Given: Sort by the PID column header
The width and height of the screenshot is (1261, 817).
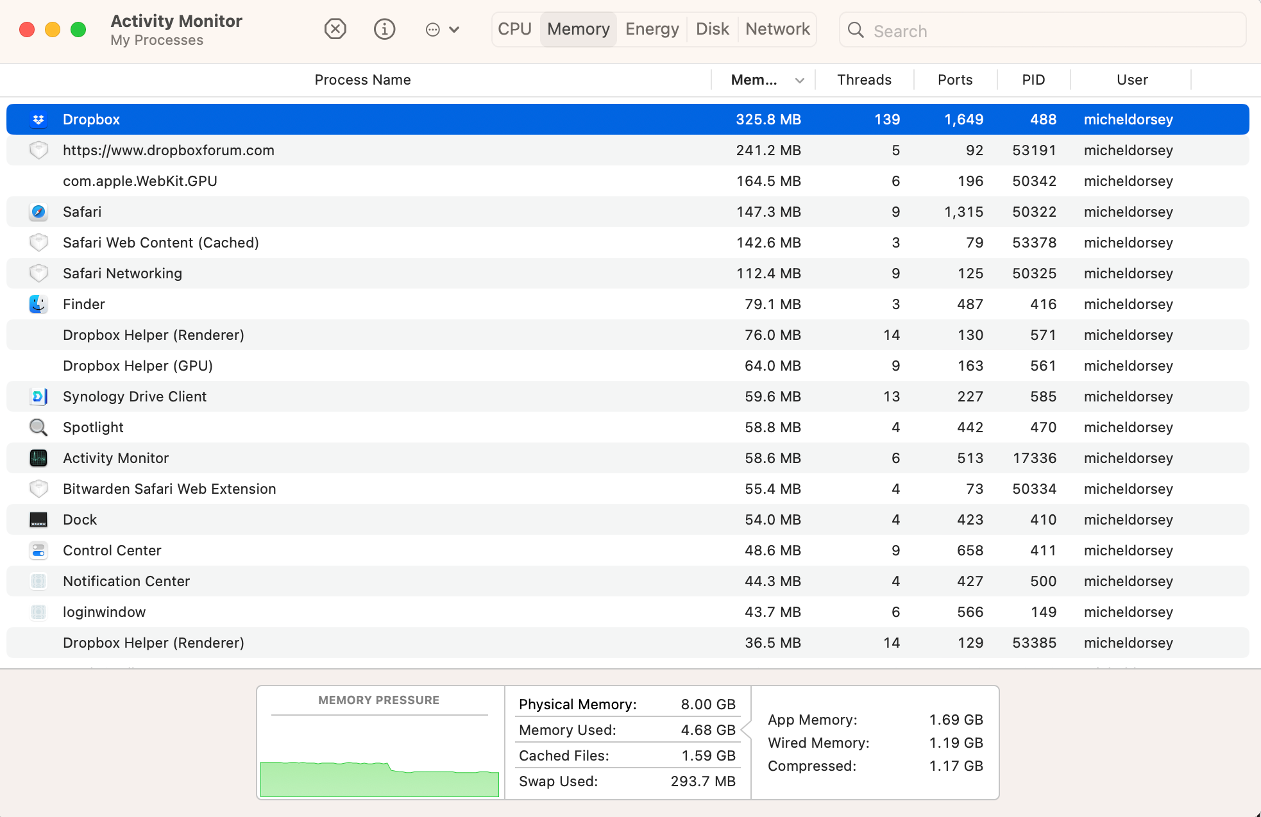Looking at the screenshot, I should [x=1033, y=80].
